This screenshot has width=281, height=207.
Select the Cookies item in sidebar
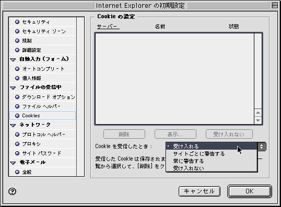click(x=43, y=116)
